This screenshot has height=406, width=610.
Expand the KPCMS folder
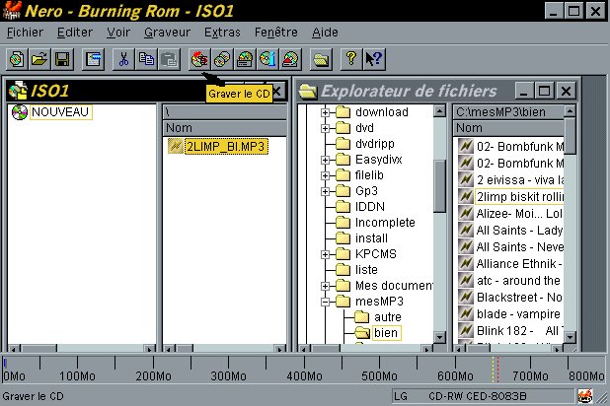(x=325, y=254)
